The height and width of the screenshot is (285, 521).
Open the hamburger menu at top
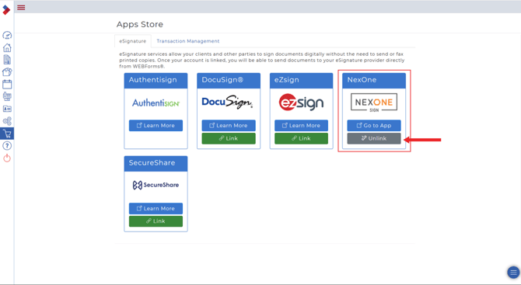pos(21,7)
